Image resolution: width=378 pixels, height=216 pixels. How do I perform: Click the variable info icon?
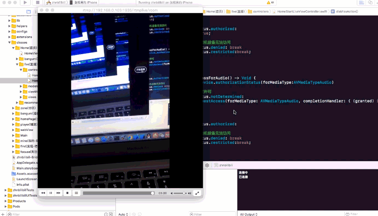pos(140,214)
